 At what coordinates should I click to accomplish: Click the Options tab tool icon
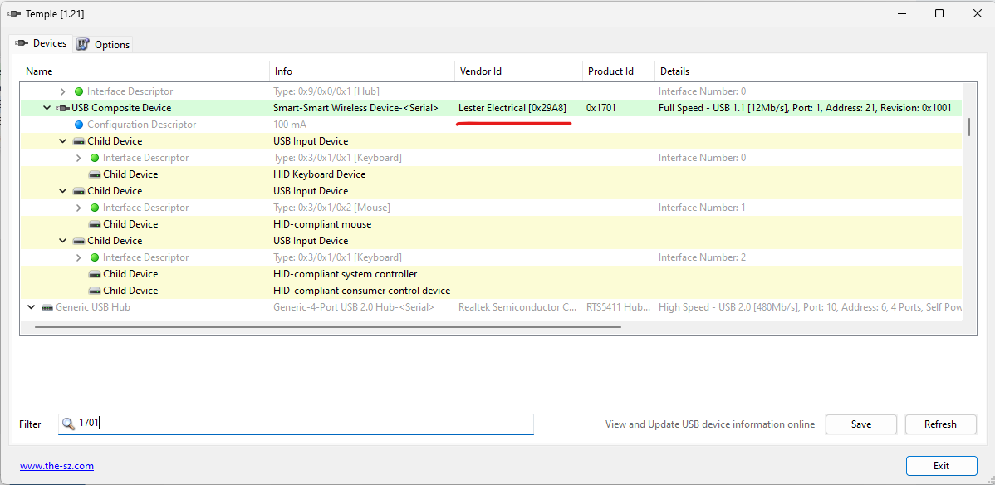click(x=82, y=45)
